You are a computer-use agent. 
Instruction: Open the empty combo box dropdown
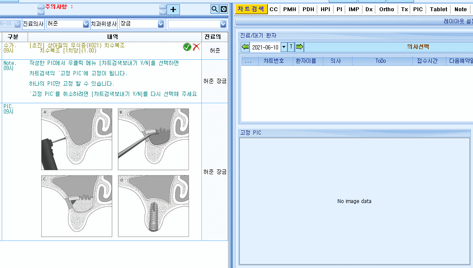(x=223, y=24)
